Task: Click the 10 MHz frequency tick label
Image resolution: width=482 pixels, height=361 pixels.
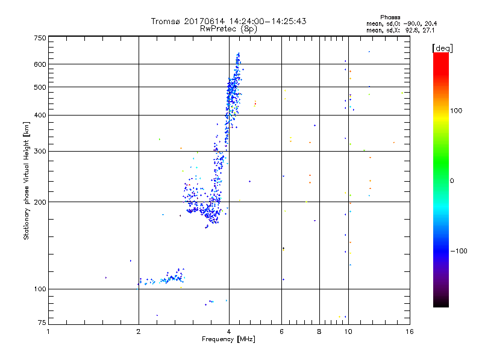Action: pyautogui.click(x=348, y=332)
